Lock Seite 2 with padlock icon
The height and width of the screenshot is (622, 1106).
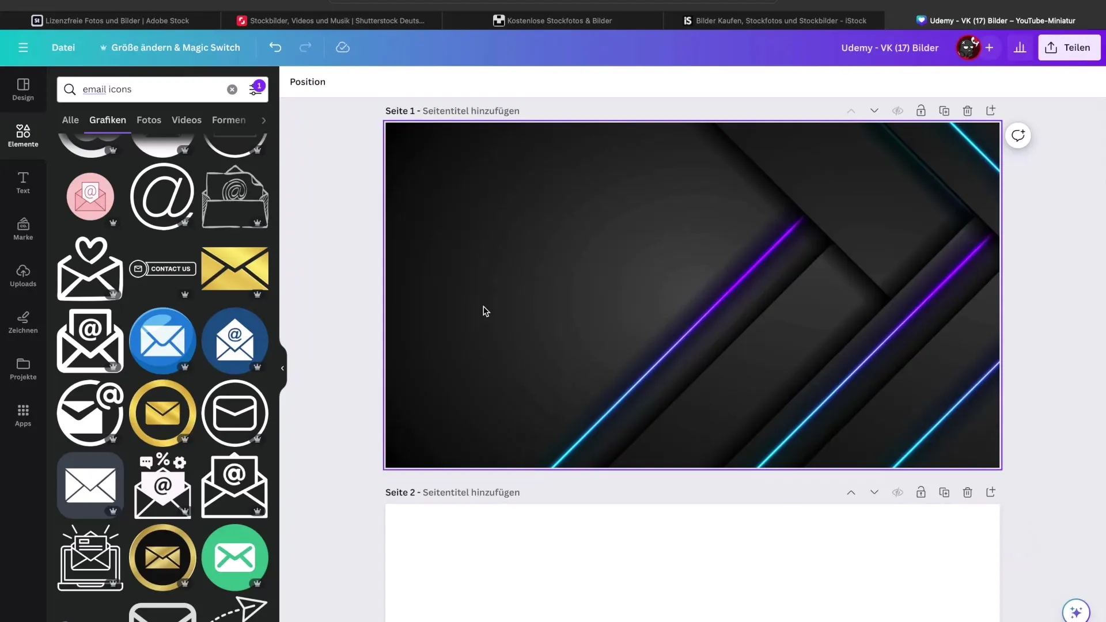point(921,492)
